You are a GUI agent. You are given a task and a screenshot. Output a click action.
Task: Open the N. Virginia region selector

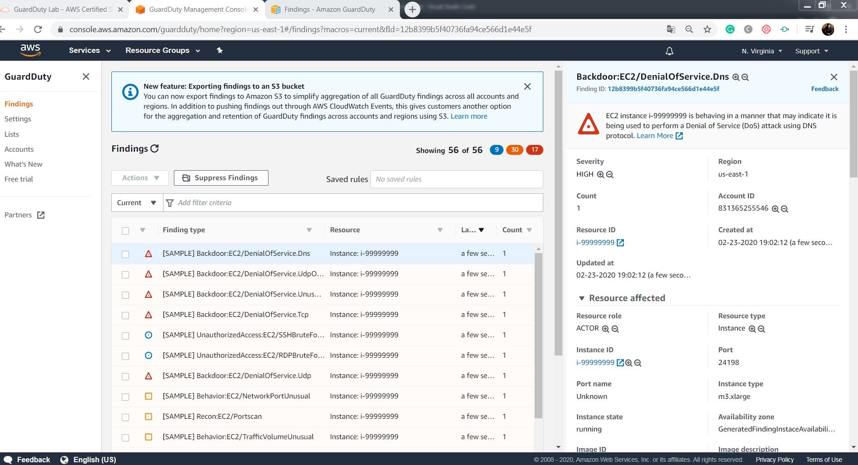coord(762,51)
